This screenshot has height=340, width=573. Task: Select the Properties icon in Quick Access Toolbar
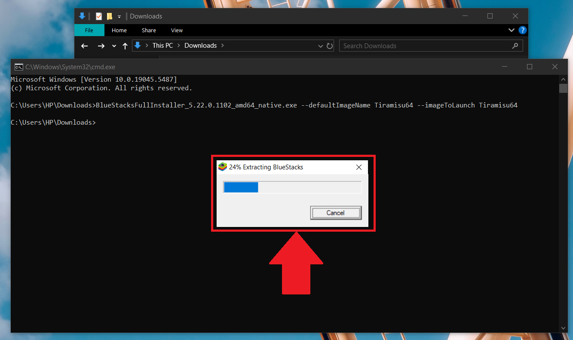click(x=98, y=16)
